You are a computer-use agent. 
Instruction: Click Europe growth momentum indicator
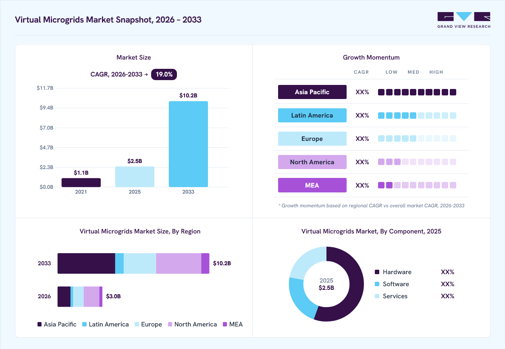click(417, 138)
